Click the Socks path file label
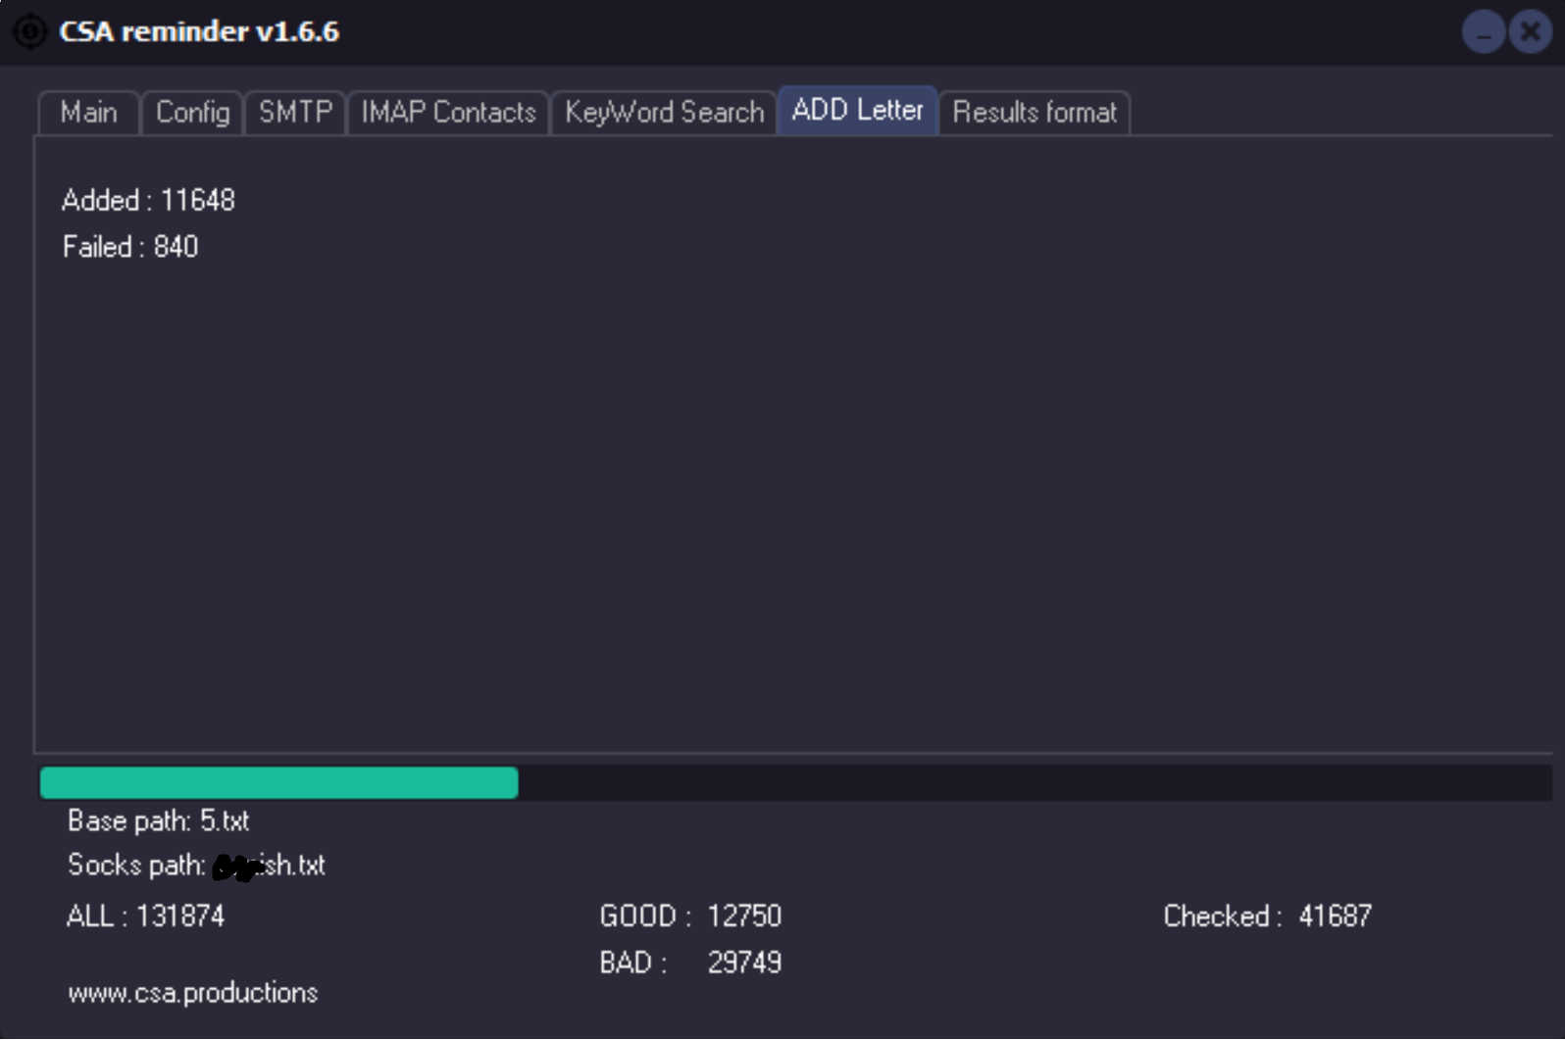Image resolution: width=1565 pixels, height=1040 pixels. click(196, 866)
